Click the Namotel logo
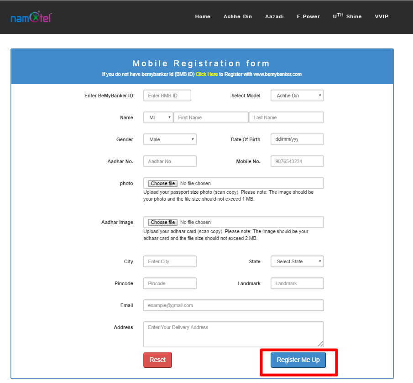 [x=30, y=16]
